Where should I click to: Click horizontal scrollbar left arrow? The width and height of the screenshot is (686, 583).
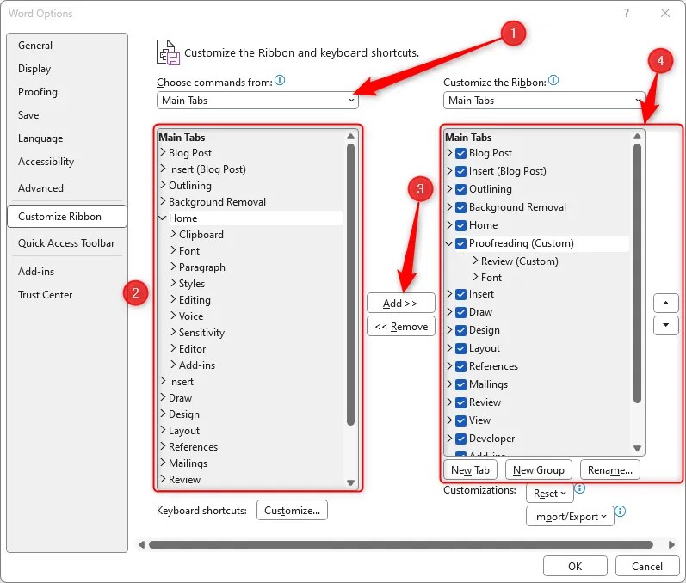(x=141, y=544)
